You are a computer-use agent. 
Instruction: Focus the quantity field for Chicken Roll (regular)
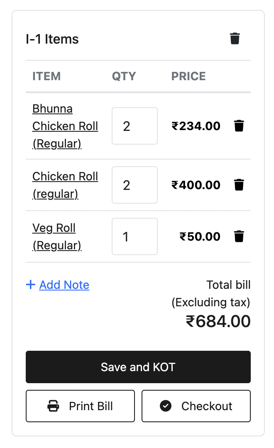(x=135, y=185)
